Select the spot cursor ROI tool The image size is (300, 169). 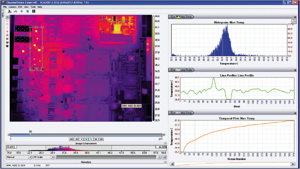tap(7, 31)
